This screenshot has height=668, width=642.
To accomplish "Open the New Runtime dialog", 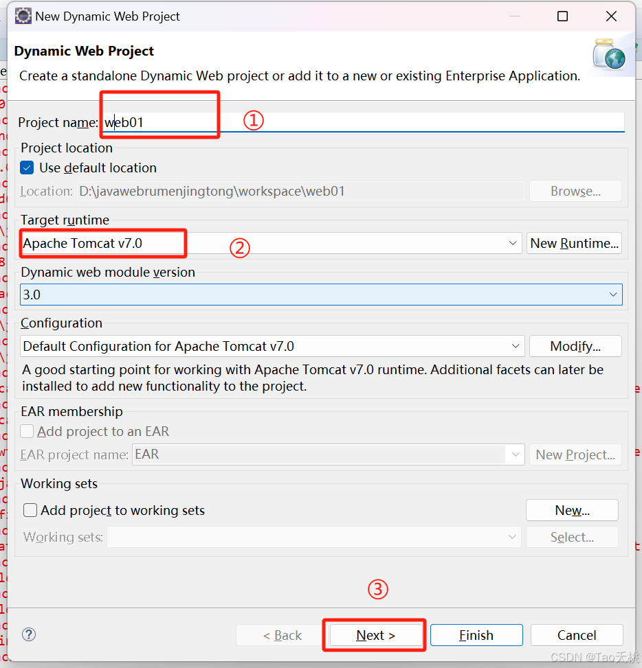I will (x=574, y=243).
